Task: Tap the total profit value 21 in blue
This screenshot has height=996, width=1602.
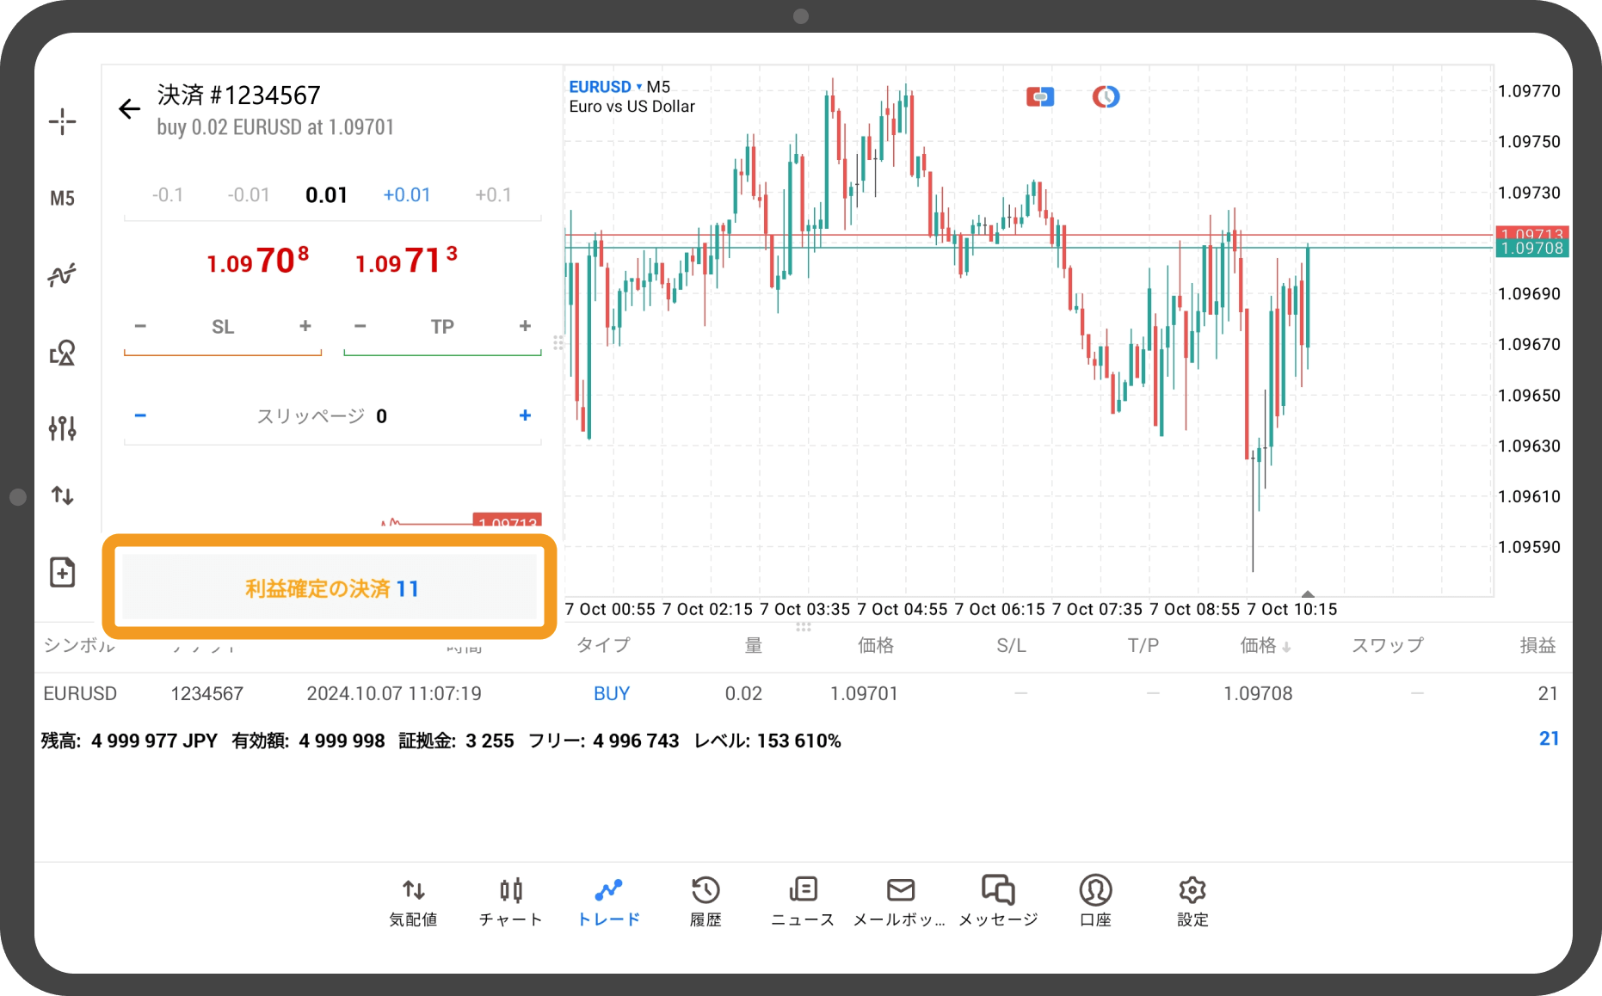Action: pyautogui.click(x=1549, y=739)
